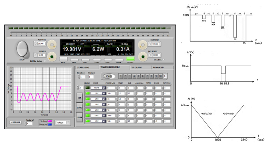
Task: Click the CAPTURE button
Action: (16, 122)
